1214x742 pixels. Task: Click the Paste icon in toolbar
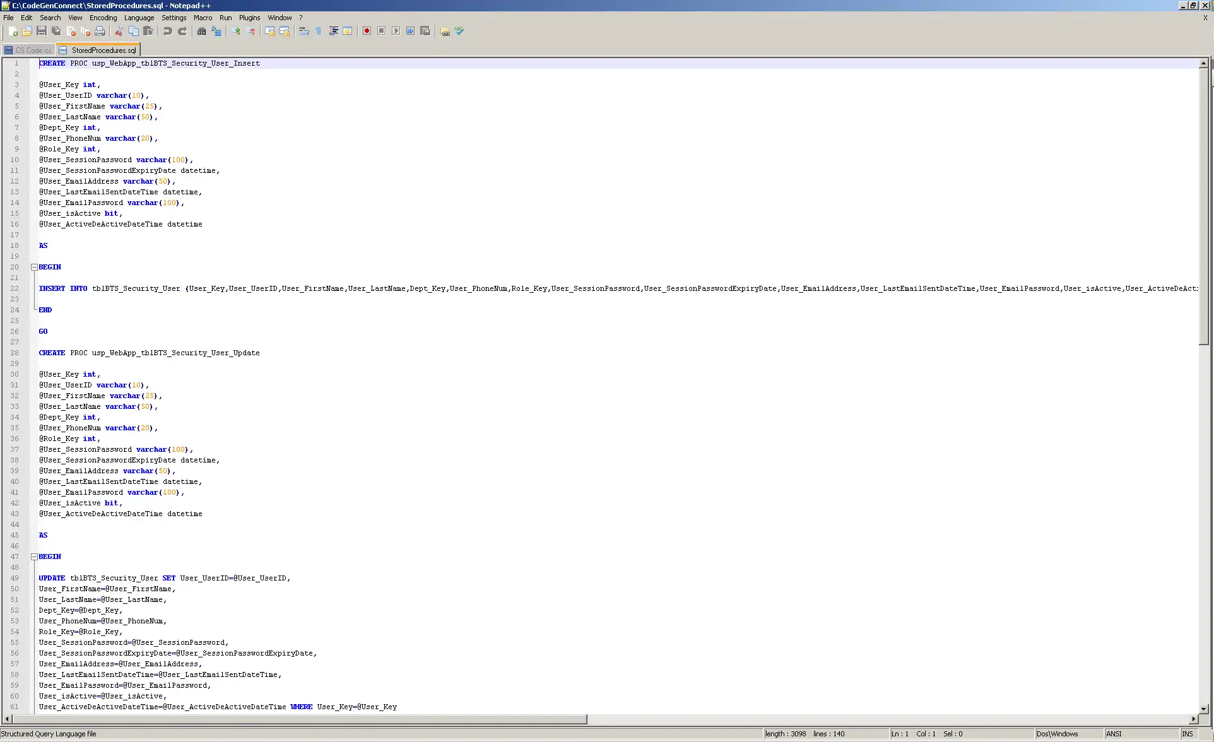(x=148, y=31)
